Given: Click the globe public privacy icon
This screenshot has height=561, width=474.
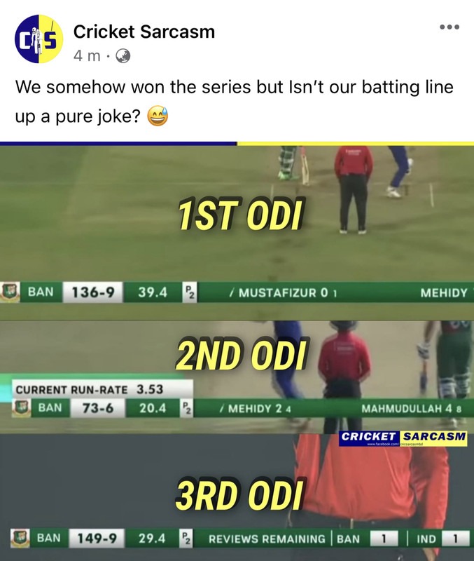Looking at the screenshot, I should pos(123,56).
